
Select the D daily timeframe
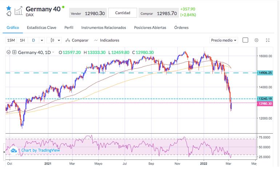pyautogui.click(x=33, y=40)
